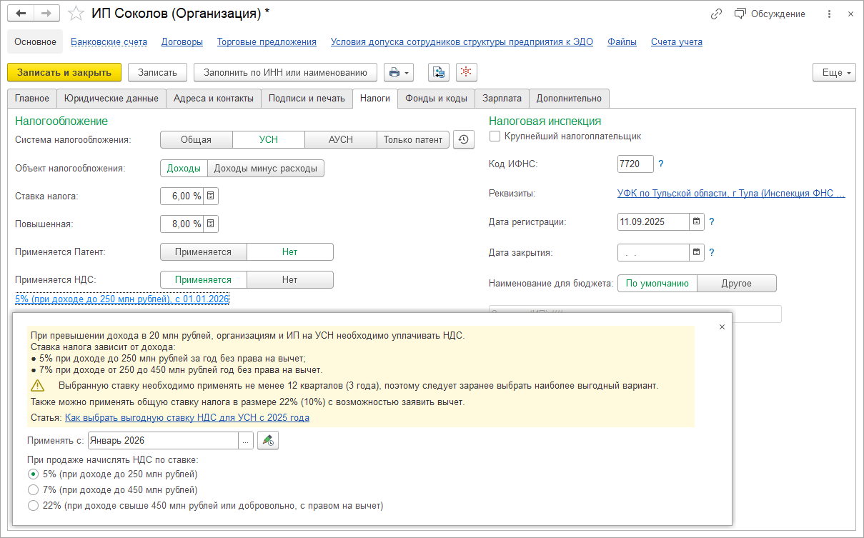
Task: Open month selector for Применять с field
Action: pos(246,441)
